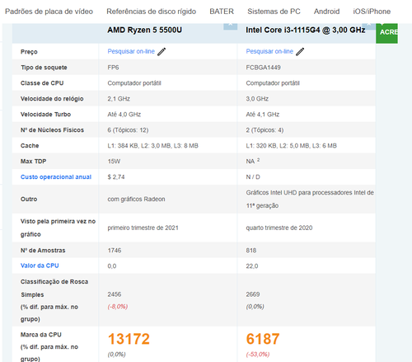The image size is (412, 362).
Task: Select the 13172 CPU mark score
Action: tap(129, 339)
